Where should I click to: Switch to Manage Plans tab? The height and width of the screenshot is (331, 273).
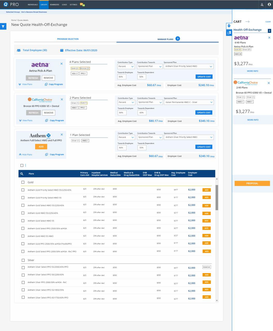coord(167,39)
